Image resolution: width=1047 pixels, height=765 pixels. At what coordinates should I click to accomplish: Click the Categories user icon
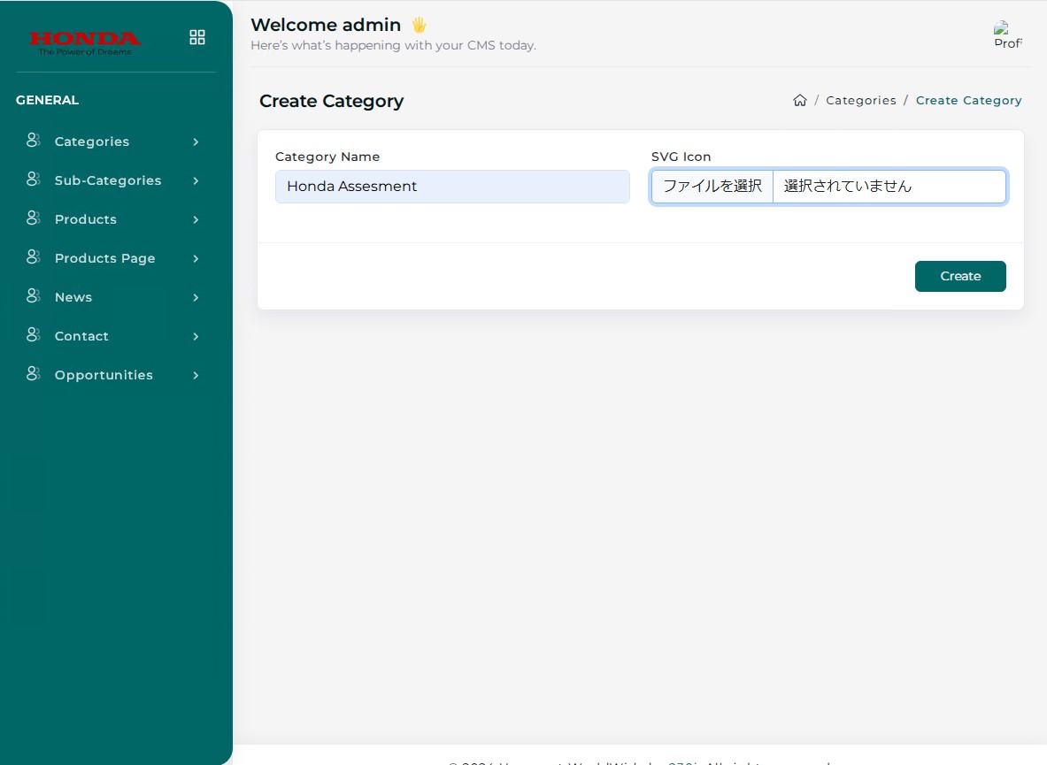pos(34,141)
